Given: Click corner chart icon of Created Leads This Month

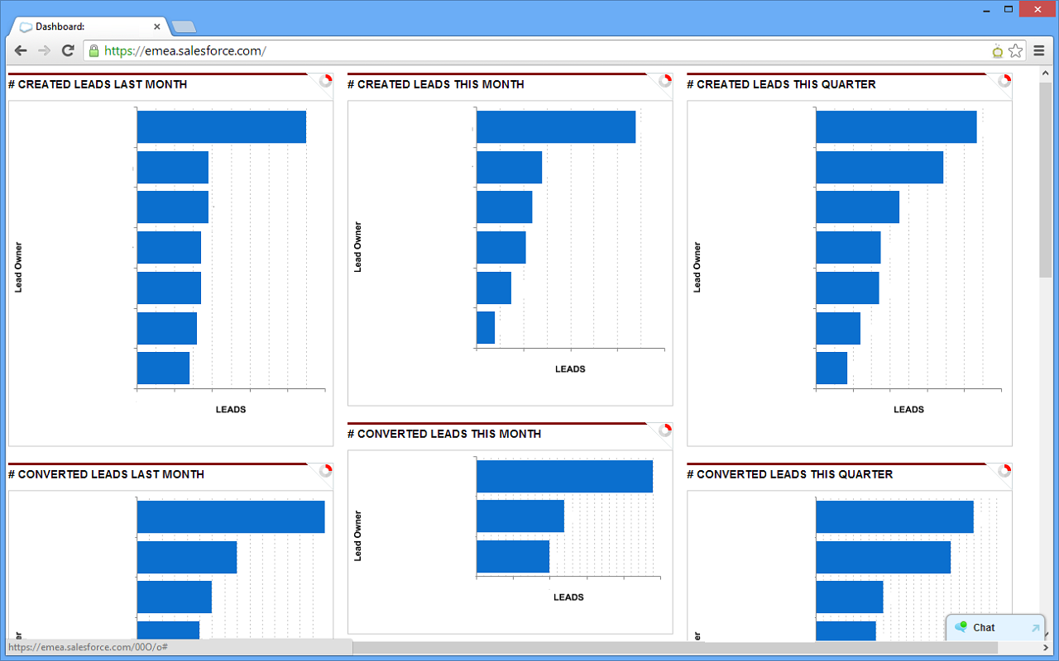Looking at the screenshot, I should click(x=665, y=80).
